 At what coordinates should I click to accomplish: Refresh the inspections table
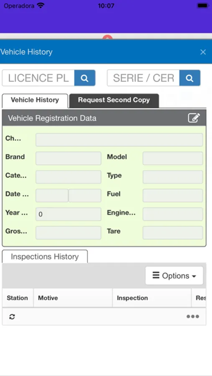pos(12,317)
